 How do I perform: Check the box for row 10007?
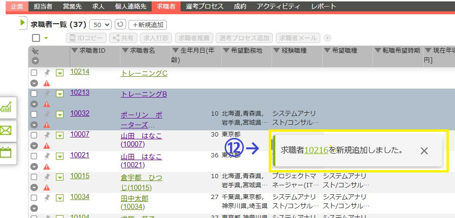click(34, 135)
